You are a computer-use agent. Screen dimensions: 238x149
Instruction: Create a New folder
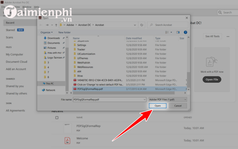pos(64,33)
